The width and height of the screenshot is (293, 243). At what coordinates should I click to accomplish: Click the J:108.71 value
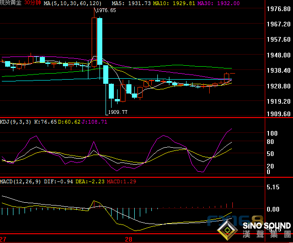(94, 122)
